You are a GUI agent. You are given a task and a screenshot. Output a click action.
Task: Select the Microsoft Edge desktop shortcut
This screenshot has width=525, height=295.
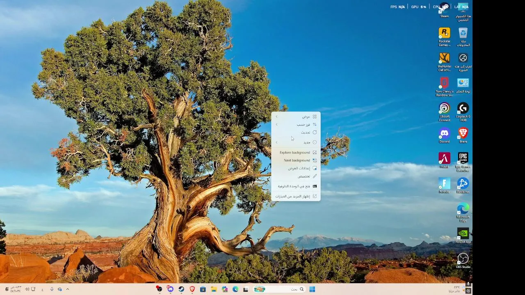(463, 212)
